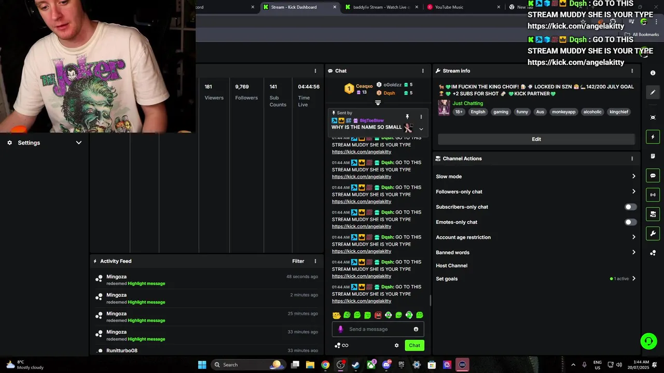Open the emoji picker in message box
This screenshot has height=373, width=664.
tap(416, 329)
